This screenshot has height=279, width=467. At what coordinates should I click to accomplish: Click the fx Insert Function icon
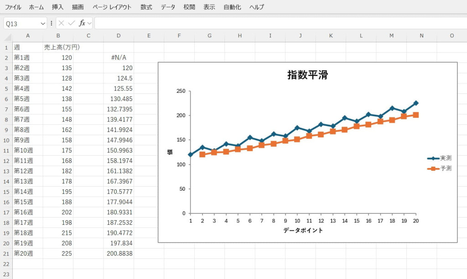(82, 23)
